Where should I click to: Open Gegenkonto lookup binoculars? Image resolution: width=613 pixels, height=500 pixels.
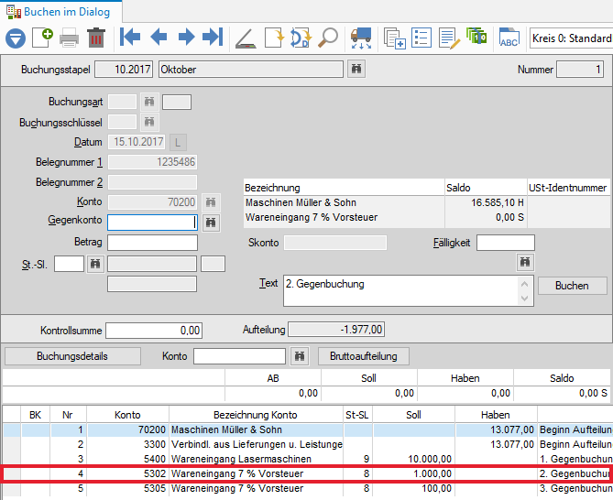coord(211,223)
